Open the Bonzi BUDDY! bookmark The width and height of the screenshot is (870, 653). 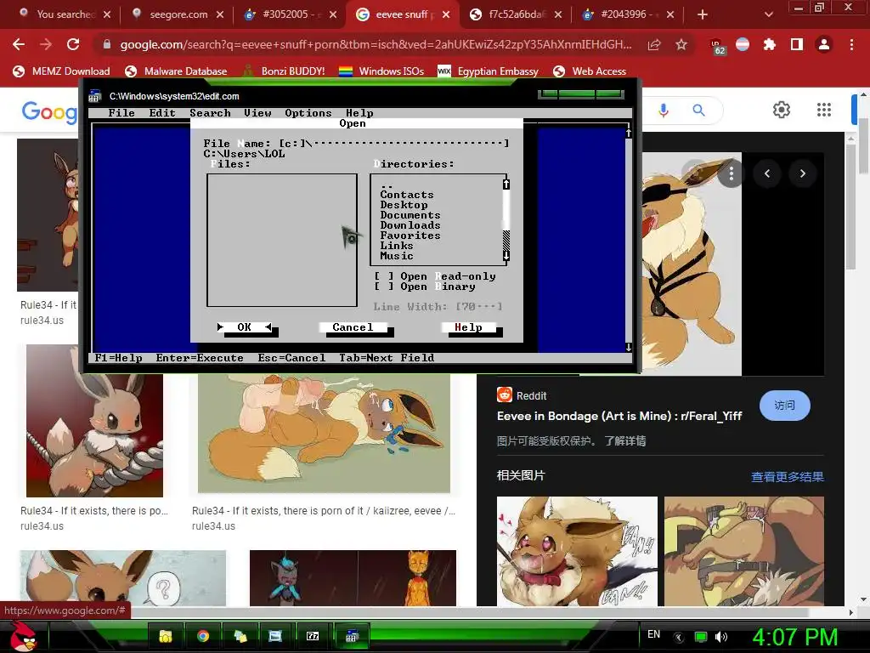[x=284, y=71]
